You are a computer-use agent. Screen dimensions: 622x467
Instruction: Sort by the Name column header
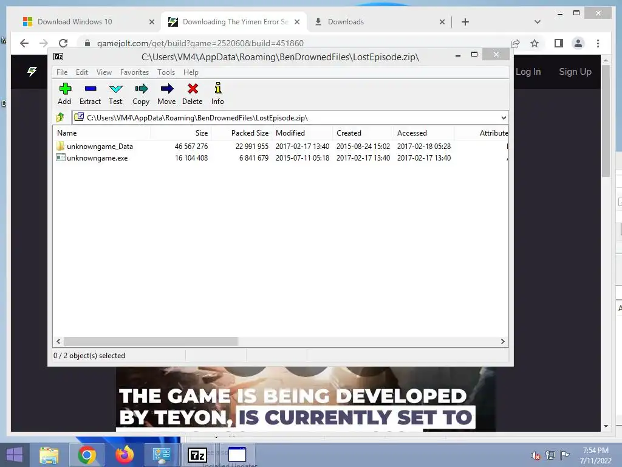pyautogui.click(x=102, y=133)
